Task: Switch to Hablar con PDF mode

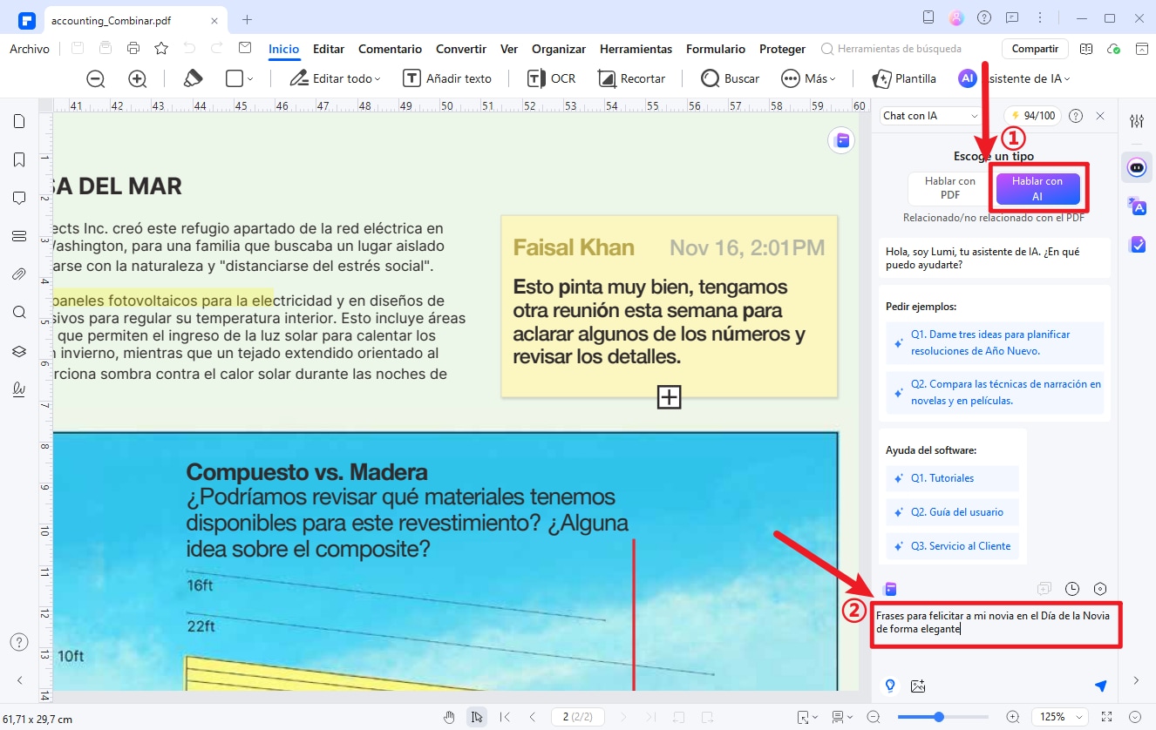Action: tap(949, 188)
